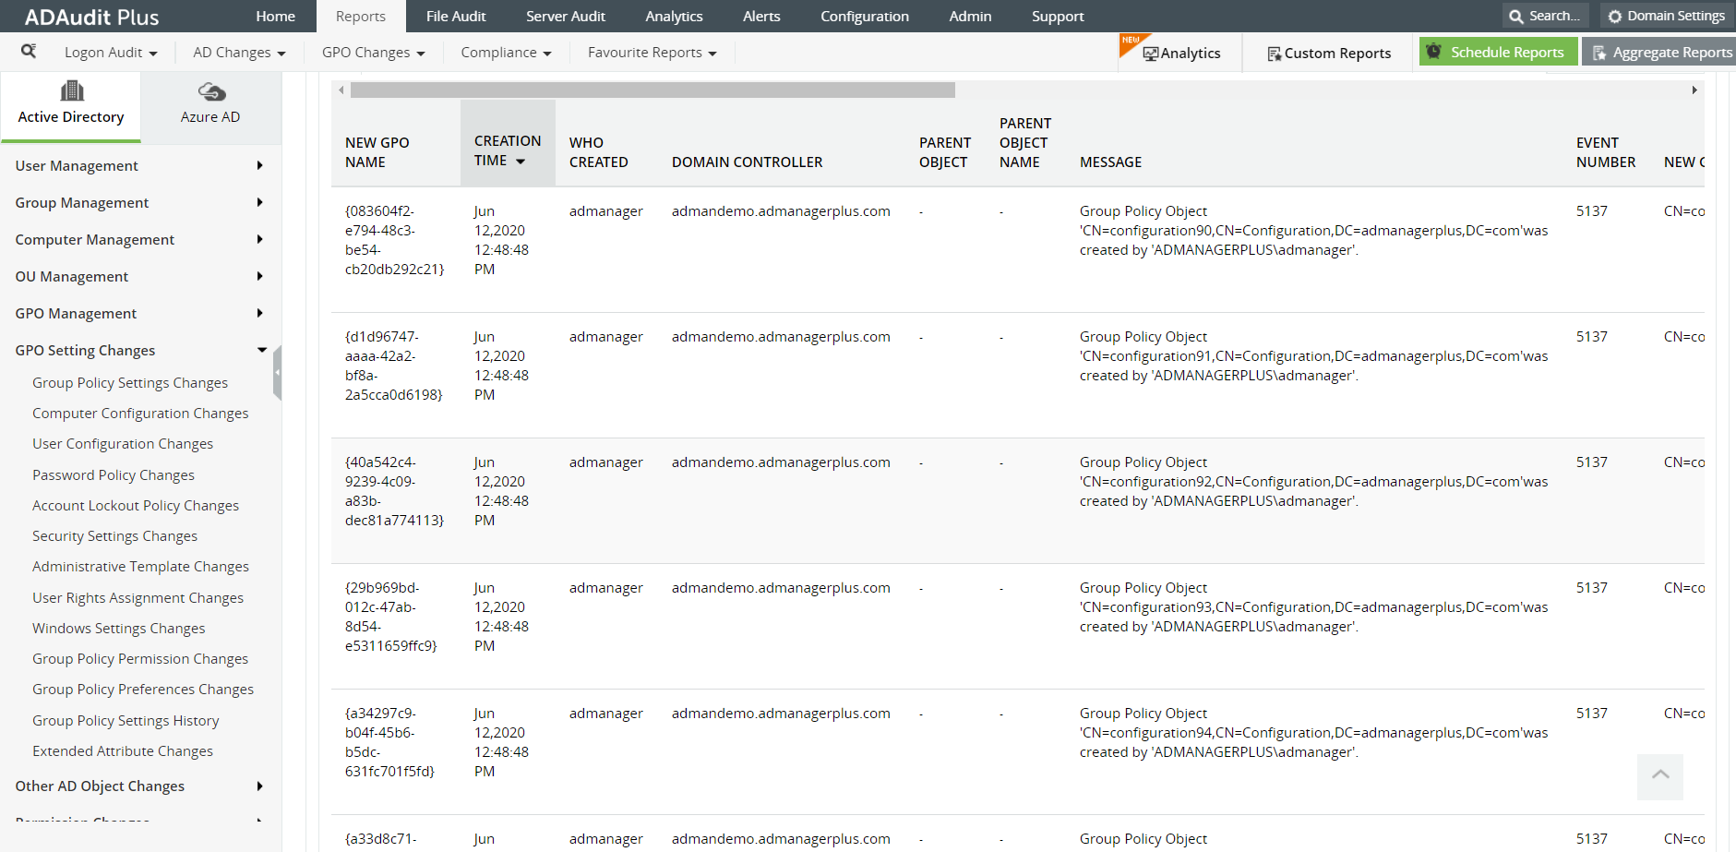The height and width of the screenshot is (852, 1736).
Task: Open the GPO Changes dropdown
Action: tap(373, 53)
